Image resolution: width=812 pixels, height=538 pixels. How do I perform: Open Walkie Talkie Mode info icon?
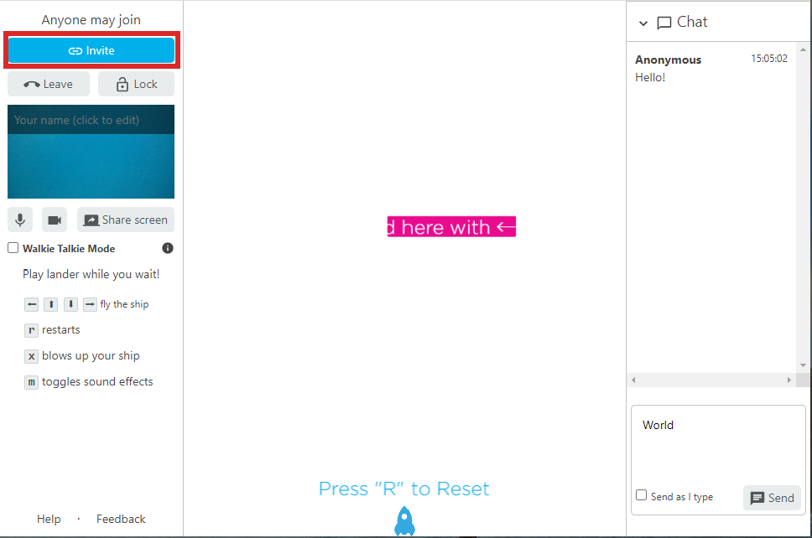click(x=168, y=248)
